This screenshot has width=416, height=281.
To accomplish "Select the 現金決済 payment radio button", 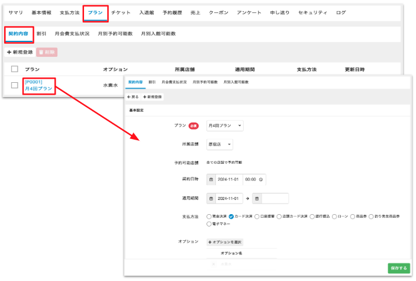I will (209, 217).
